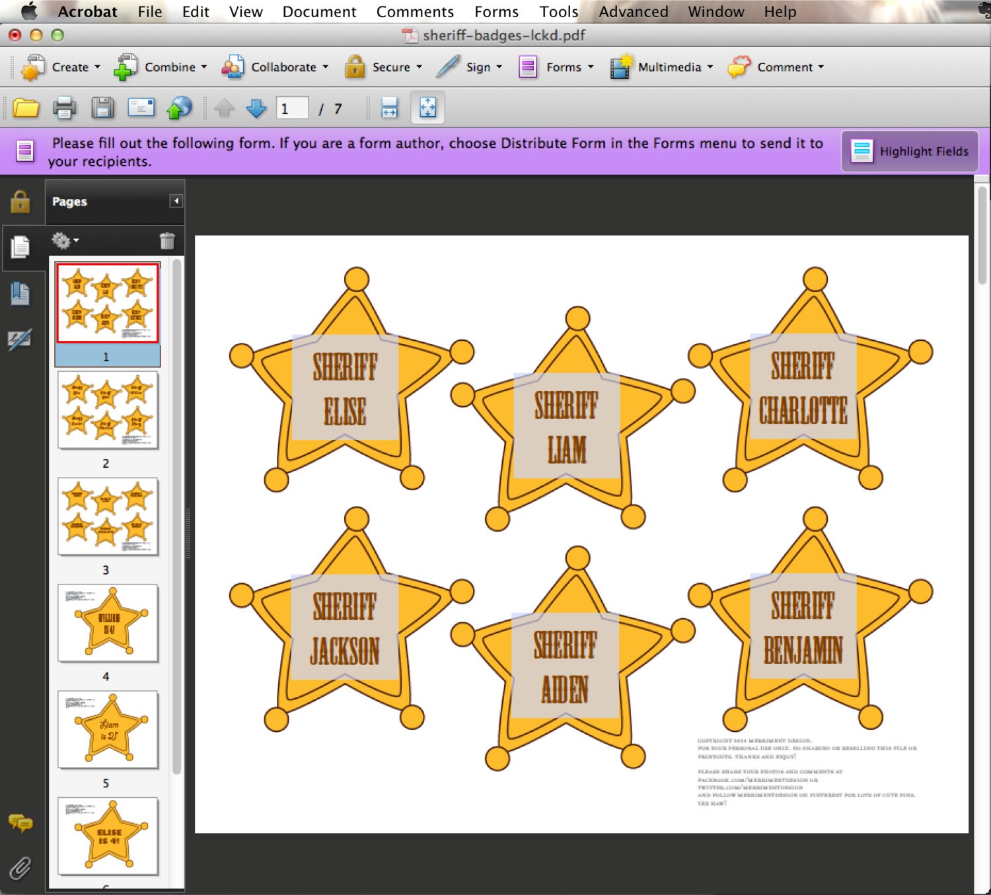Save the file with the save icon

tap(102, 108)
